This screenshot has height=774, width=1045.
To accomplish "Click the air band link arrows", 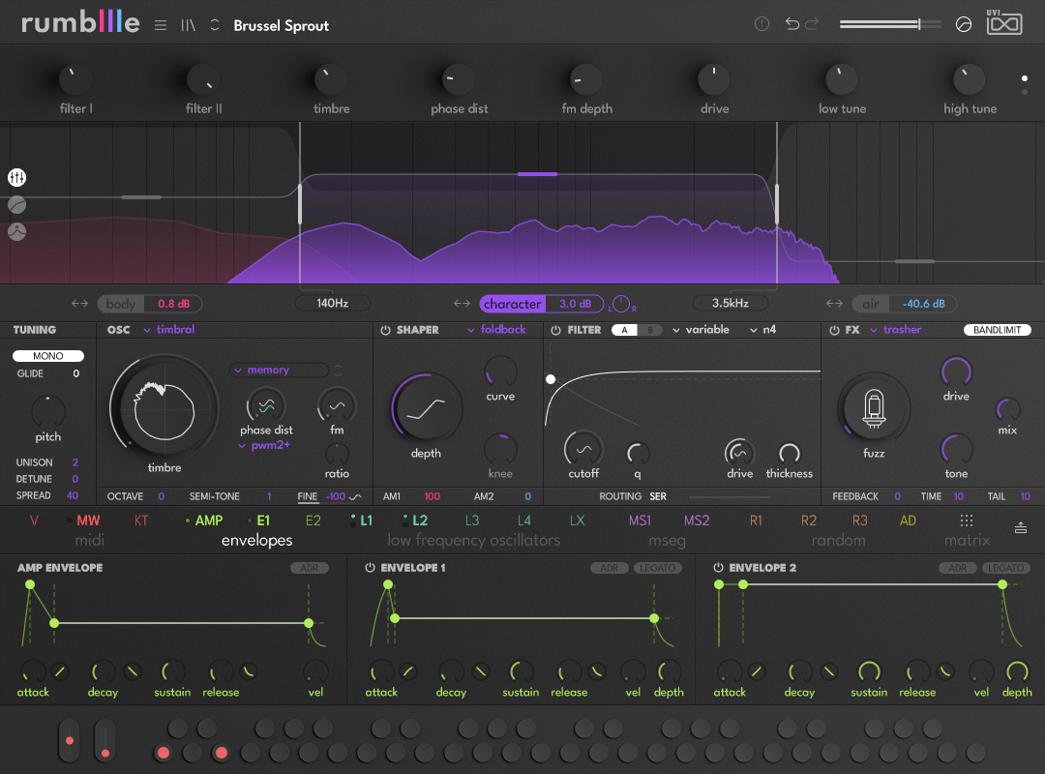I will pyautogui.click(x=834, y=304).
